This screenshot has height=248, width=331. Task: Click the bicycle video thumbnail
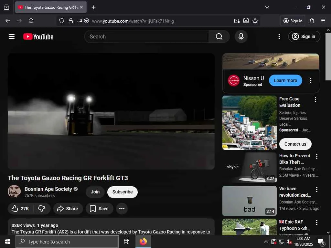249,168
